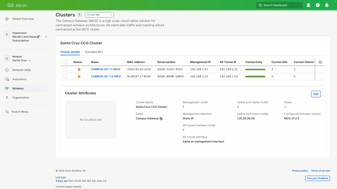The image size is (337, 189).
Task: Open the user account icon
Action: 308,5
